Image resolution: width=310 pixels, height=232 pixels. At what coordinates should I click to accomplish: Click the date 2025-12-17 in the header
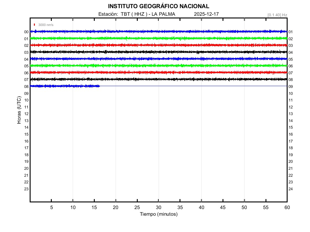pos(206,14)
